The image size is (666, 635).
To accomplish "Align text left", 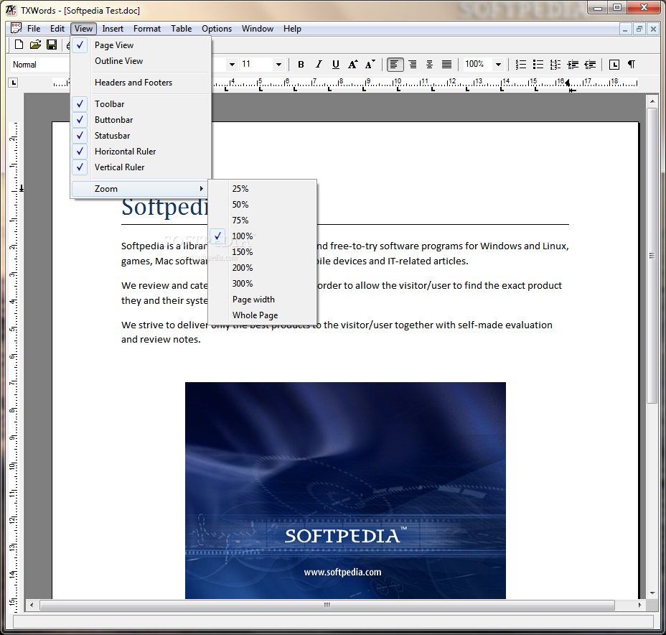I will pos(395,65).
